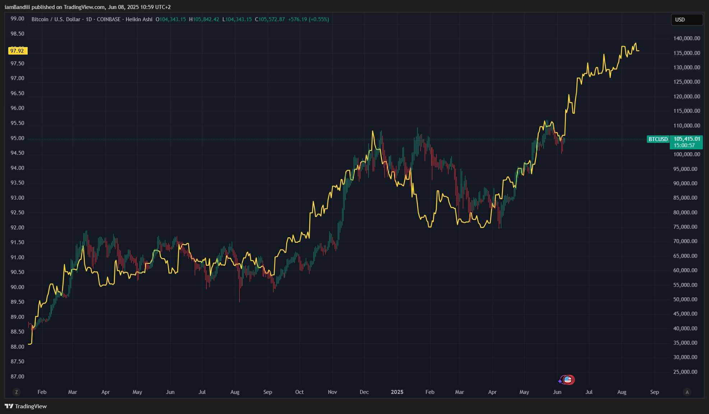Click the high value 105,842.42
Image resolution: width=709 pixels, height=414 pixels.
[206, 19]
